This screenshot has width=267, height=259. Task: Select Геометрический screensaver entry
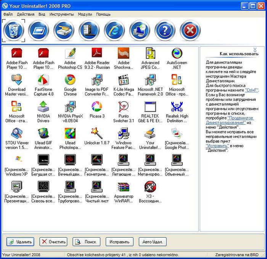(97, 165)
